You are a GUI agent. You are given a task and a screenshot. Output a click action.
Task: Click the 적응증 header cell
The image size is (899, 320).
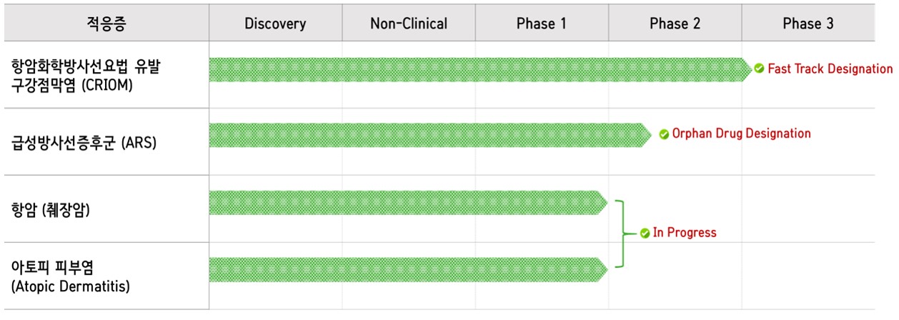[106, 24]
